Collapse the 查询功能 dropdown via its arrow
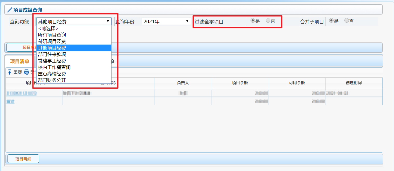 (x=108, y=21)
